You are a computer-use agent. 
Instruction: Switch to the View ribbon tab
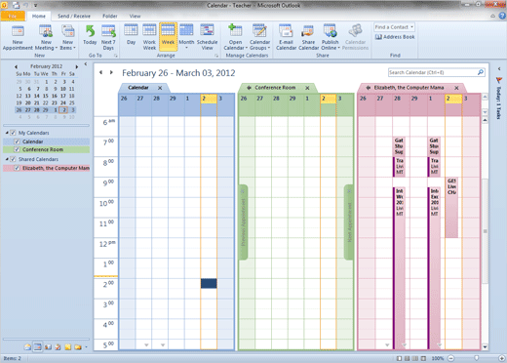click(x=135, y=16)
